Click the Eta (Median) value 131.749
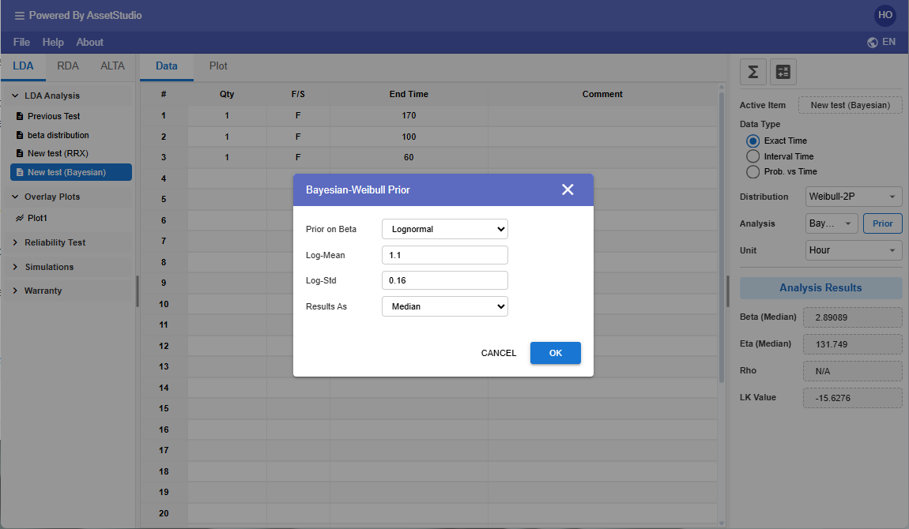The image size is (909, 529). pyautogui.click(x=852, y=344)
